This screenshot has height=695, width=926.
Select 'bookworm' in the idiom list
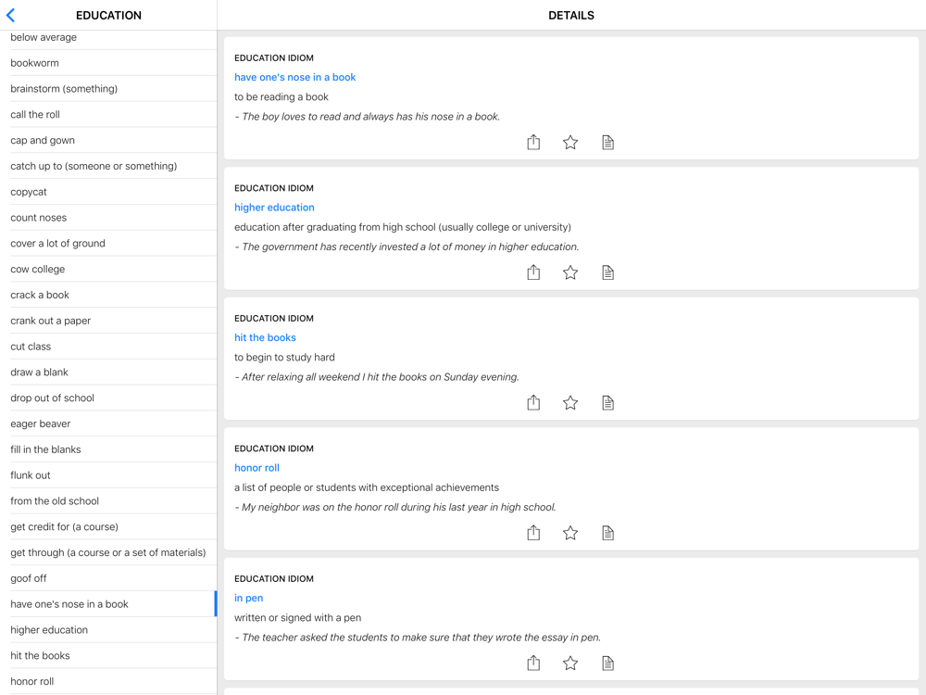[x=34, y=63]
